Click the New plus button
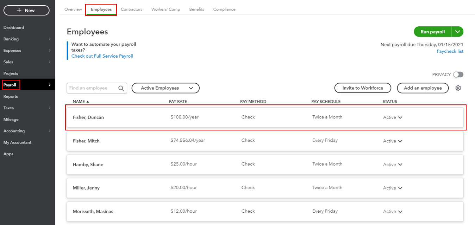Viewport: 475px width, 225px height. (x=26, y=11)
